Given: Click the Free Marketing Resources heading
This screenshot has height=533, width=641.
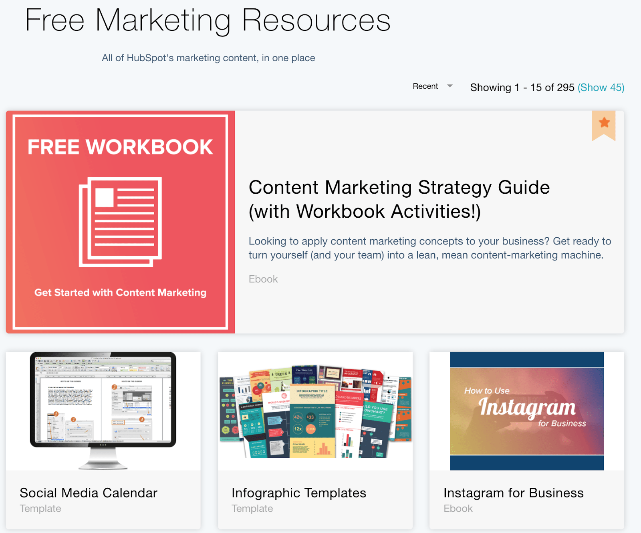Looking at the screenshot, I should (208, 20).
